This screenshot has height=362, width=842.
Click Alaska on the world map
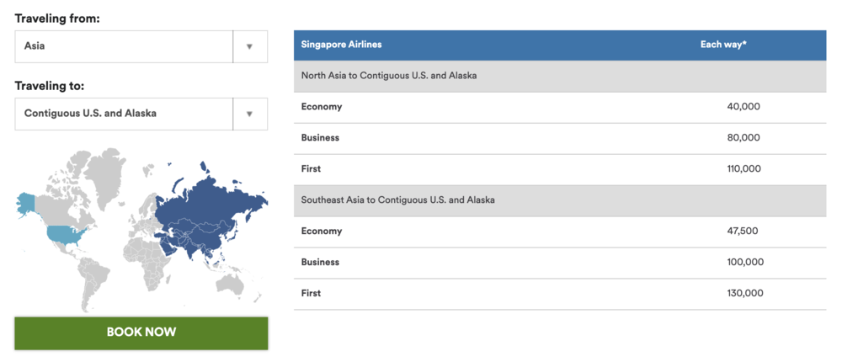26,202
